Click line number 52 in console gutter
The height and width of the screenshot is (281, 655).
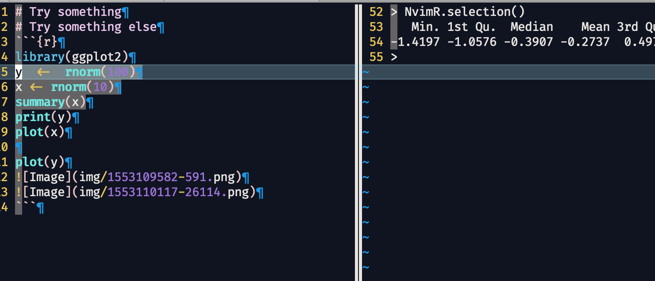click(376, 11)
